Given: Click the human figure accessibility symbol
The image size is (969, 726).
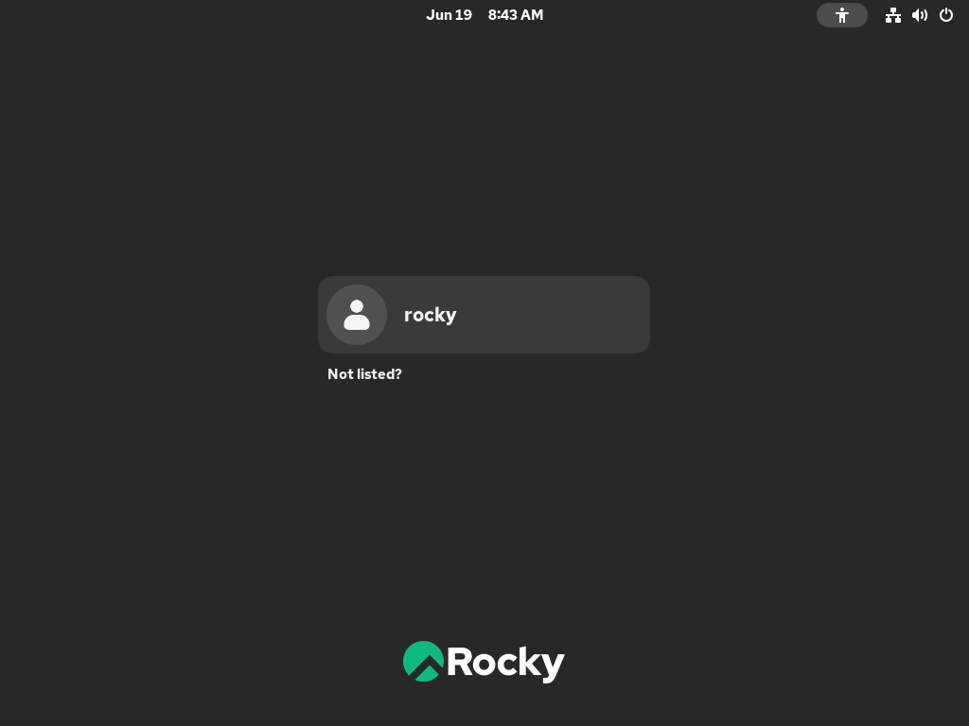Looking at the screenshot, I should [841, 15].
